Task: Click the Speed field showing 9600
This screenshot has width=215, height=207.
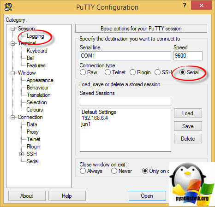Action: point(188,56)
